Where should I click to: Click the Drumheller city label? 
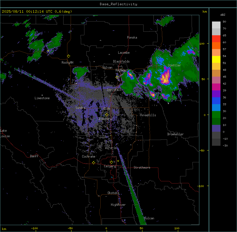tap(175, 134)
